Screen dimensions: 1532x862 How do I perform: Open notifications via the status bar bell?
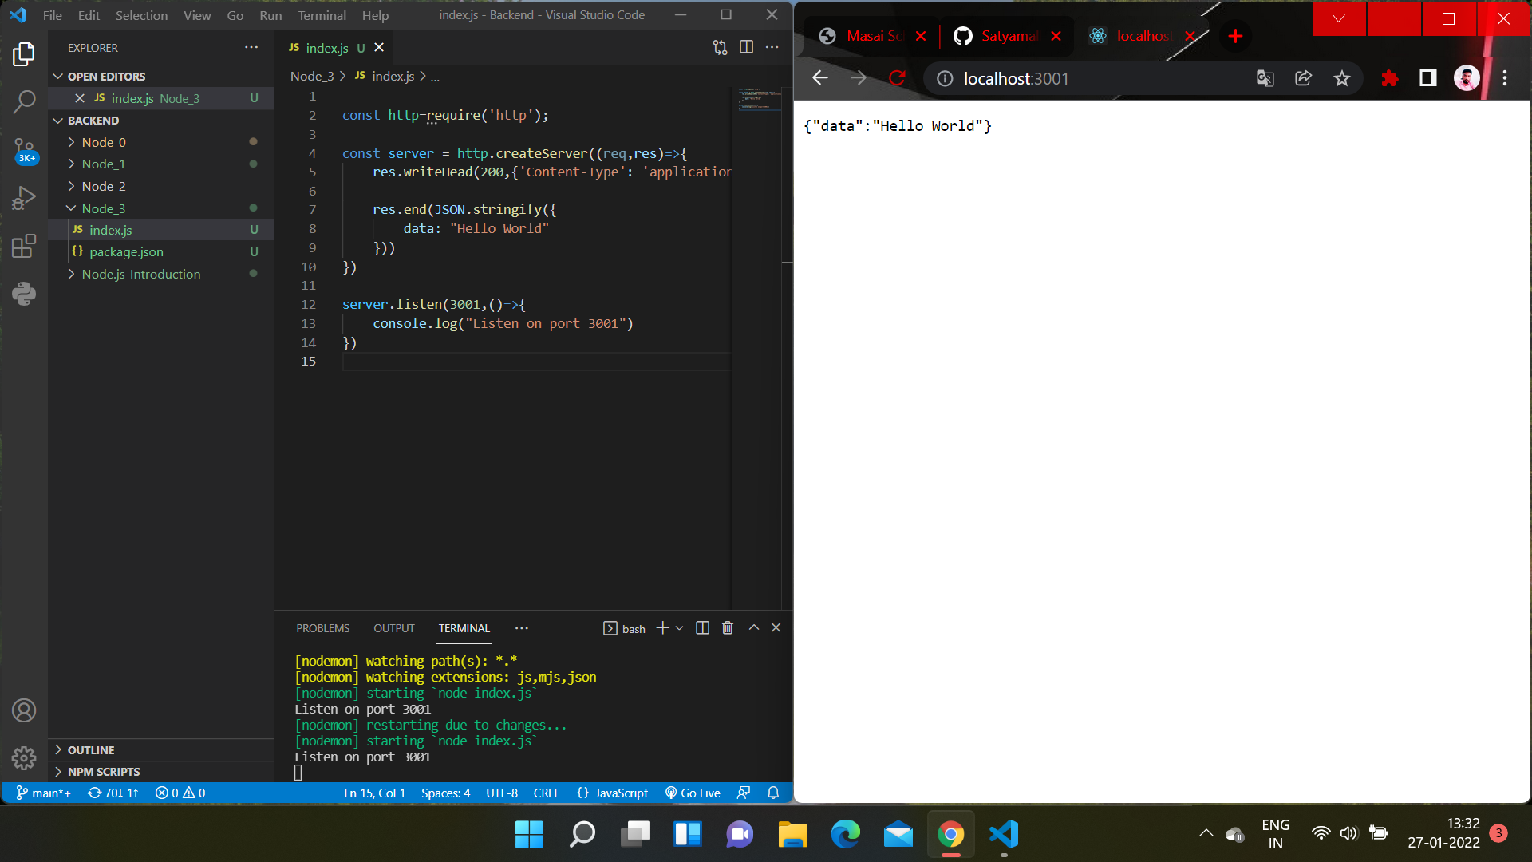[772, 793]
